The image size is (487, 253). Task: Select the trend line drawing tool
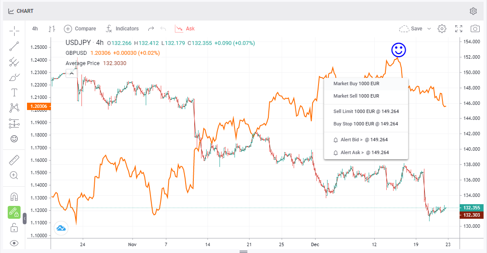14,46
